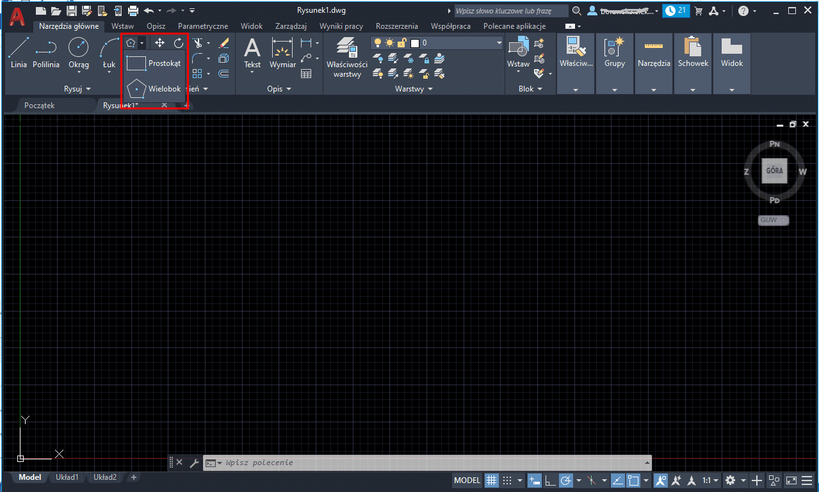Open the Workspace switching gear icon
The image size is (819, 492).
tap(730, 480)
